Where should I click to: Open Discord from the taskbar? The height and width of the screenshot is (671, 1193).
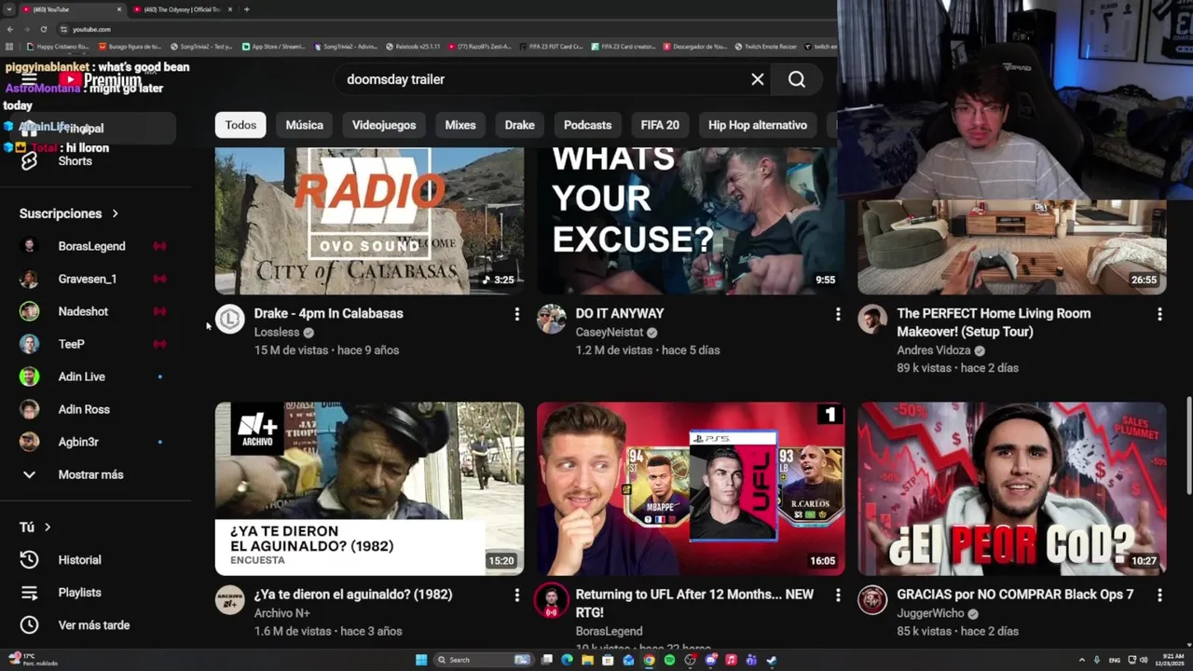point(710,660)
